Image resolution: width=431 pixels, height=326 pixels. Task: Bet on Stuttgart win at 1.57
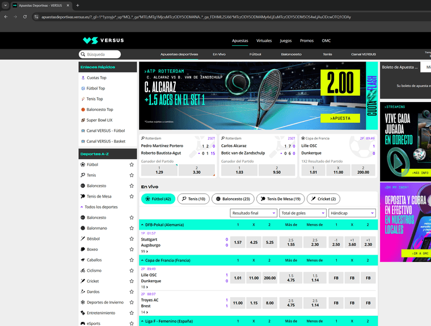238,242
